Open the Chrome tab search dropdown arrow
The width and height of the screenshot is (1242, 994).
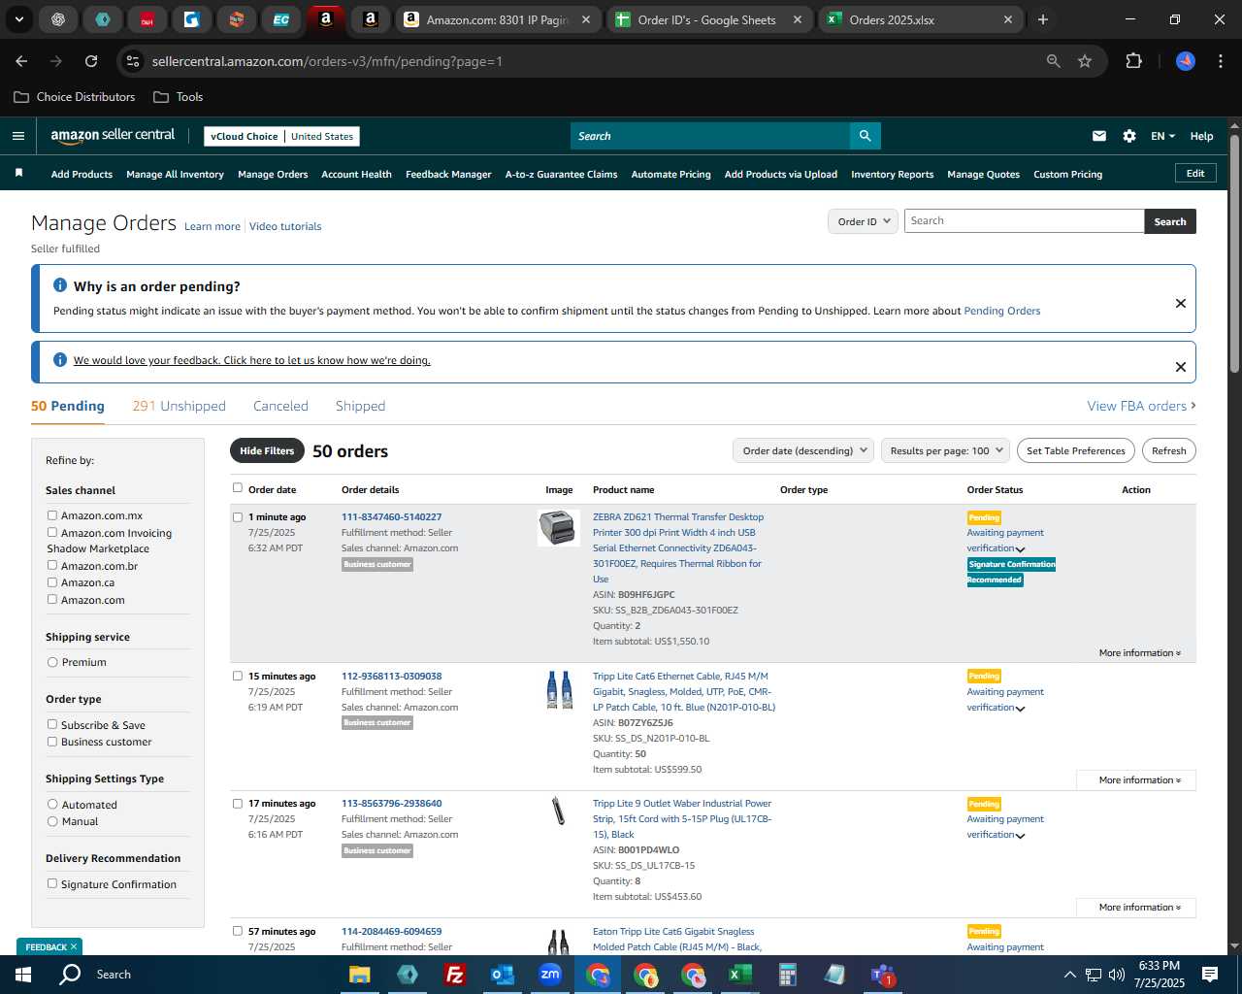coord(19,19)
